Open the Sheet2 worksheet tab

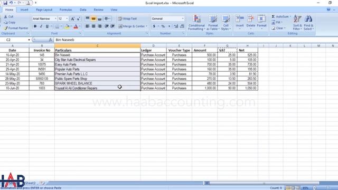click(x=30, y=183)
